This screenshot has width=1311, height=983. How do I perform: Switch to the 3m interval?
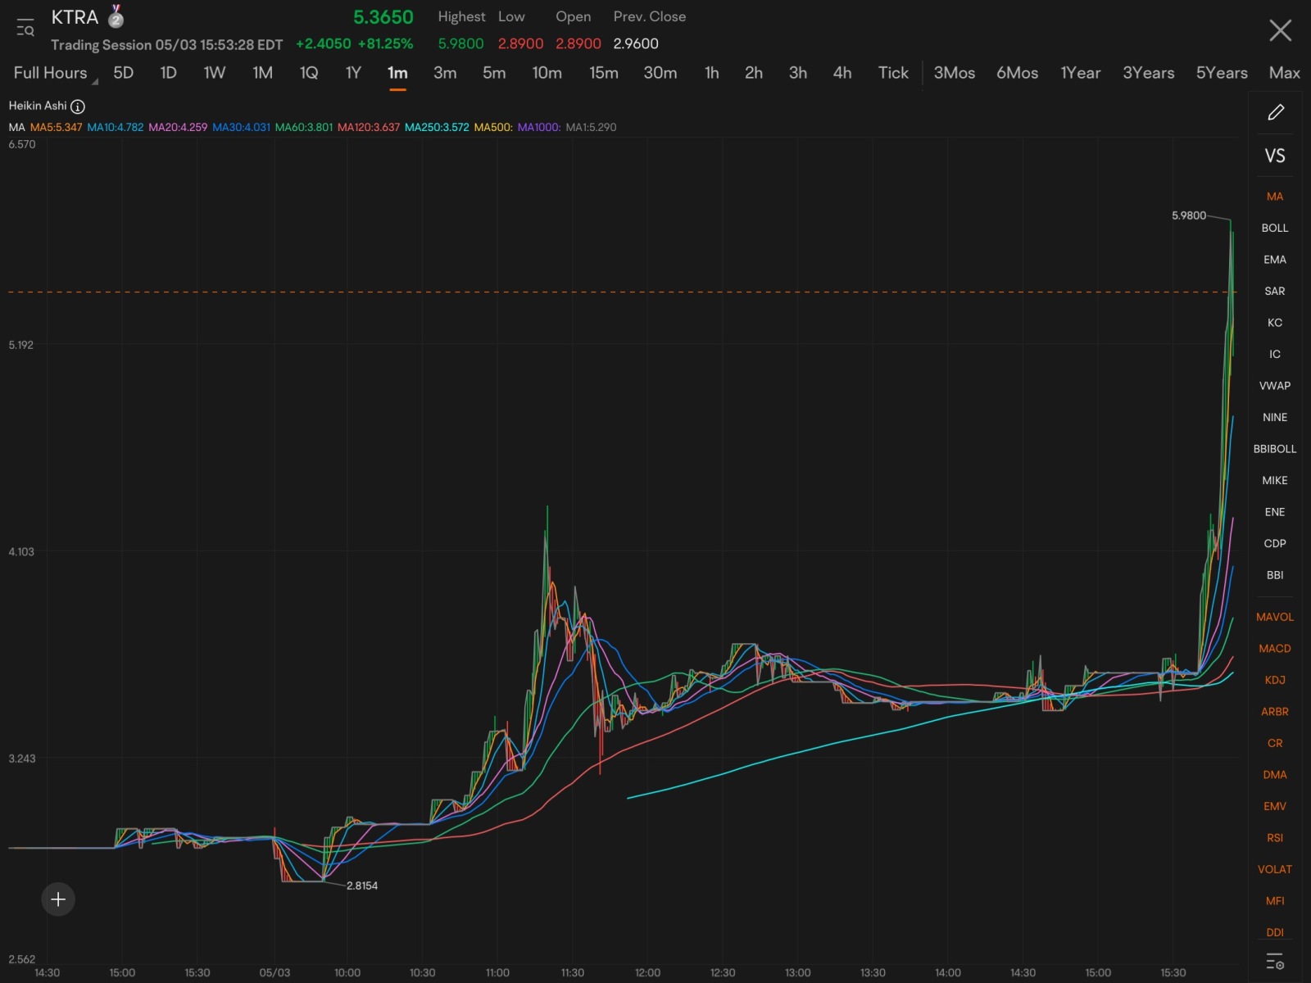445,73
